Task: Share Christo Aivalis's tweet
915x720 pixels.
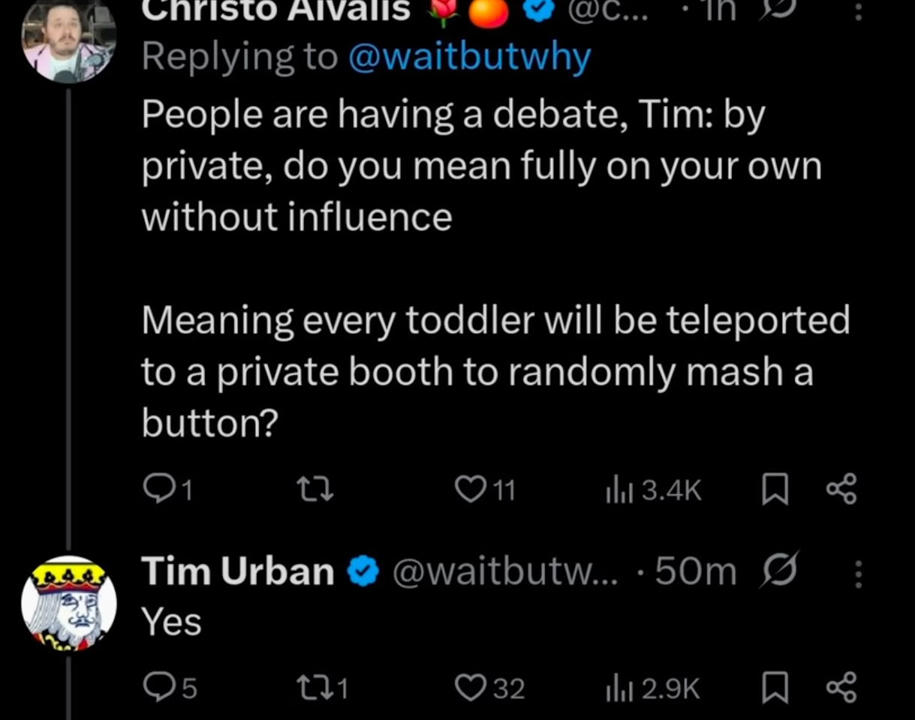Action: (x=841, y=490)
